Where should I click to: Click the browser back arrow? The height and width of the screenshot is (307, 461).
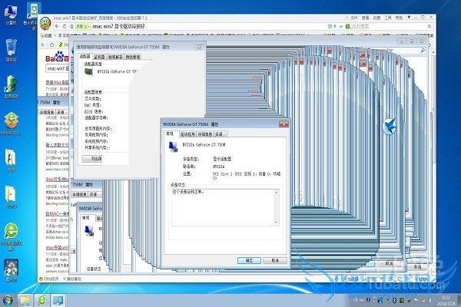(x=58, y=26)
